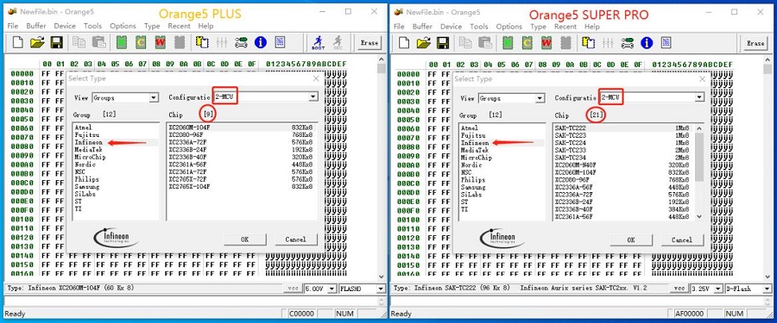The image size is (777, 323).
Task: Select SAK-TC234 chip in SUPER PRO list
Action: click(x=624, y=158)
